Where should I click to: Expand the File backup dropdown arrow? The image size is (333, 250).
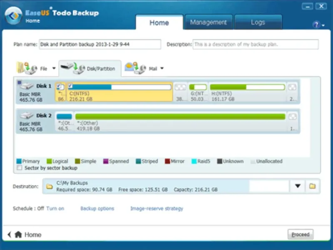pos(54,68)
